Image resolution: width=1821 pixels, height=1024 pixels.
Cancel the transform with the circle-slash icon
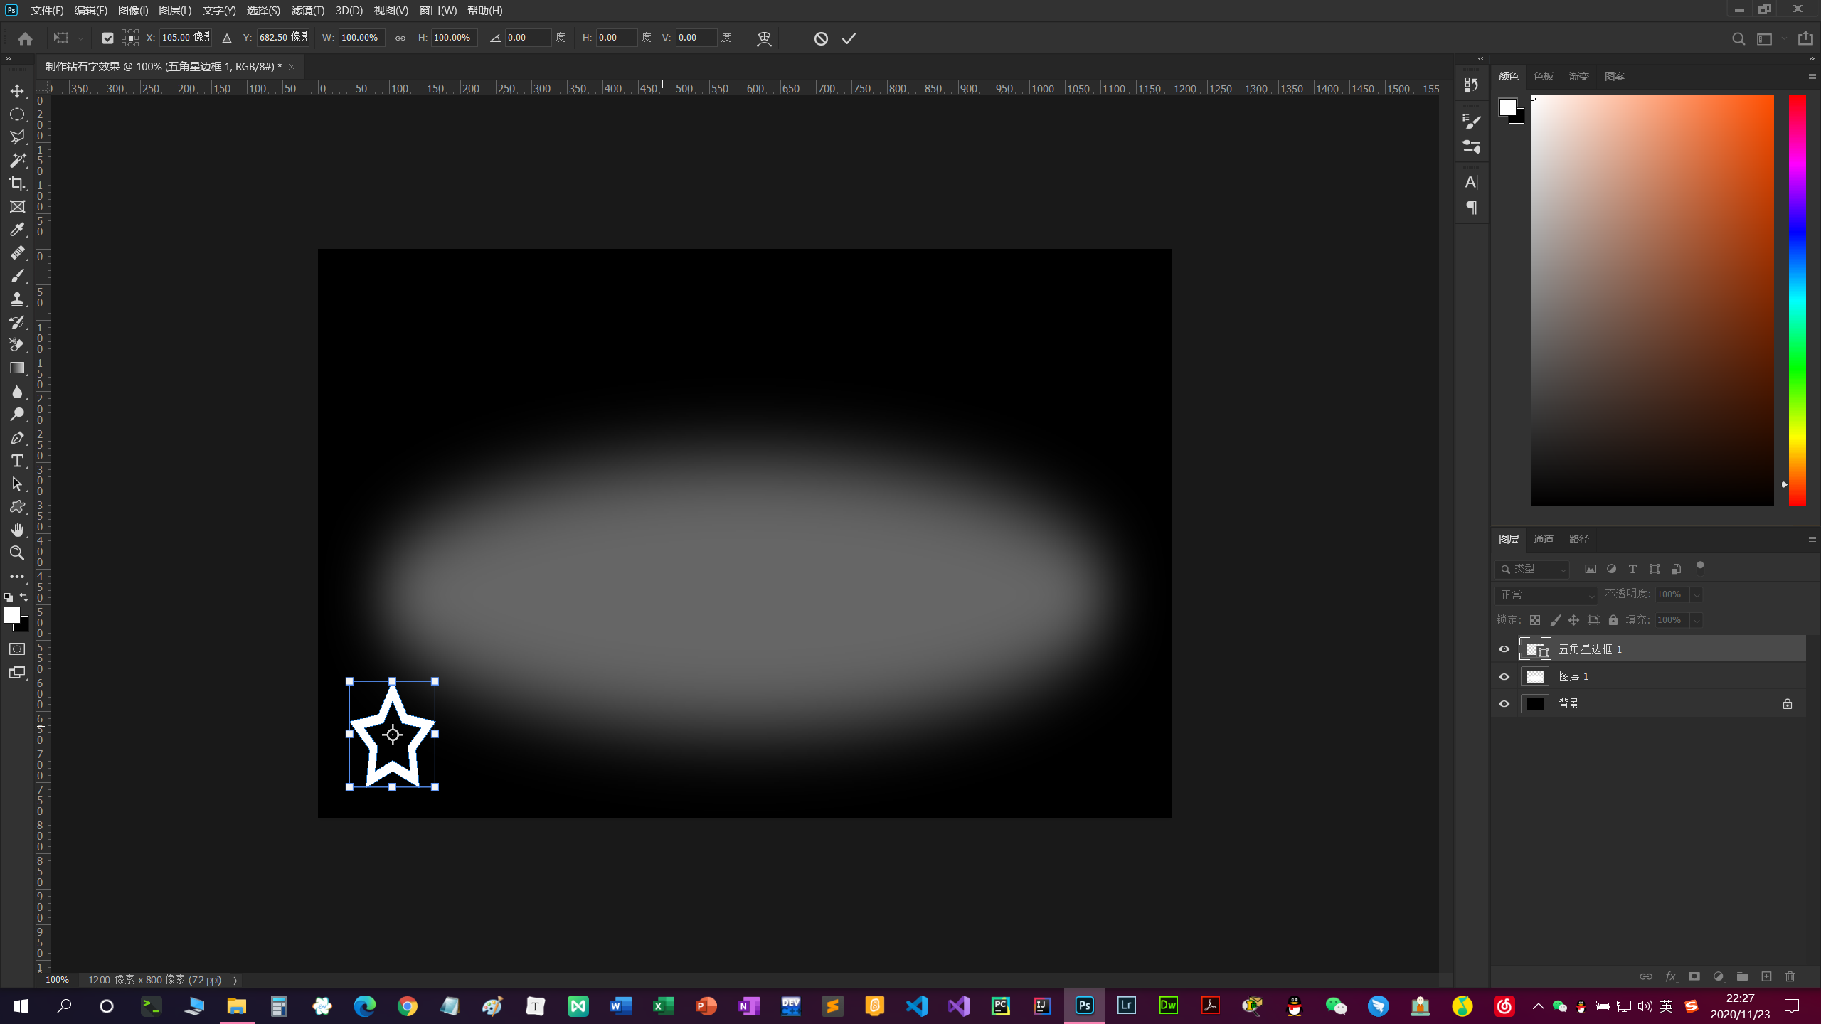(x=821, y=38)
